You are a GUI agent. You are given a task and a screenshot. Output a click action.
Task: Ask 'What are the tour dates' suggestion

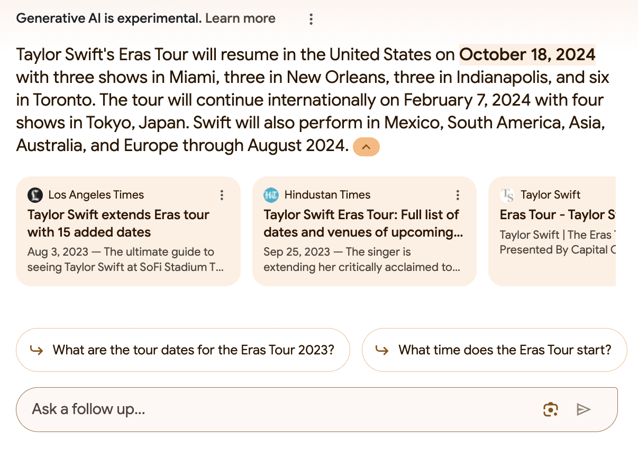193,350
